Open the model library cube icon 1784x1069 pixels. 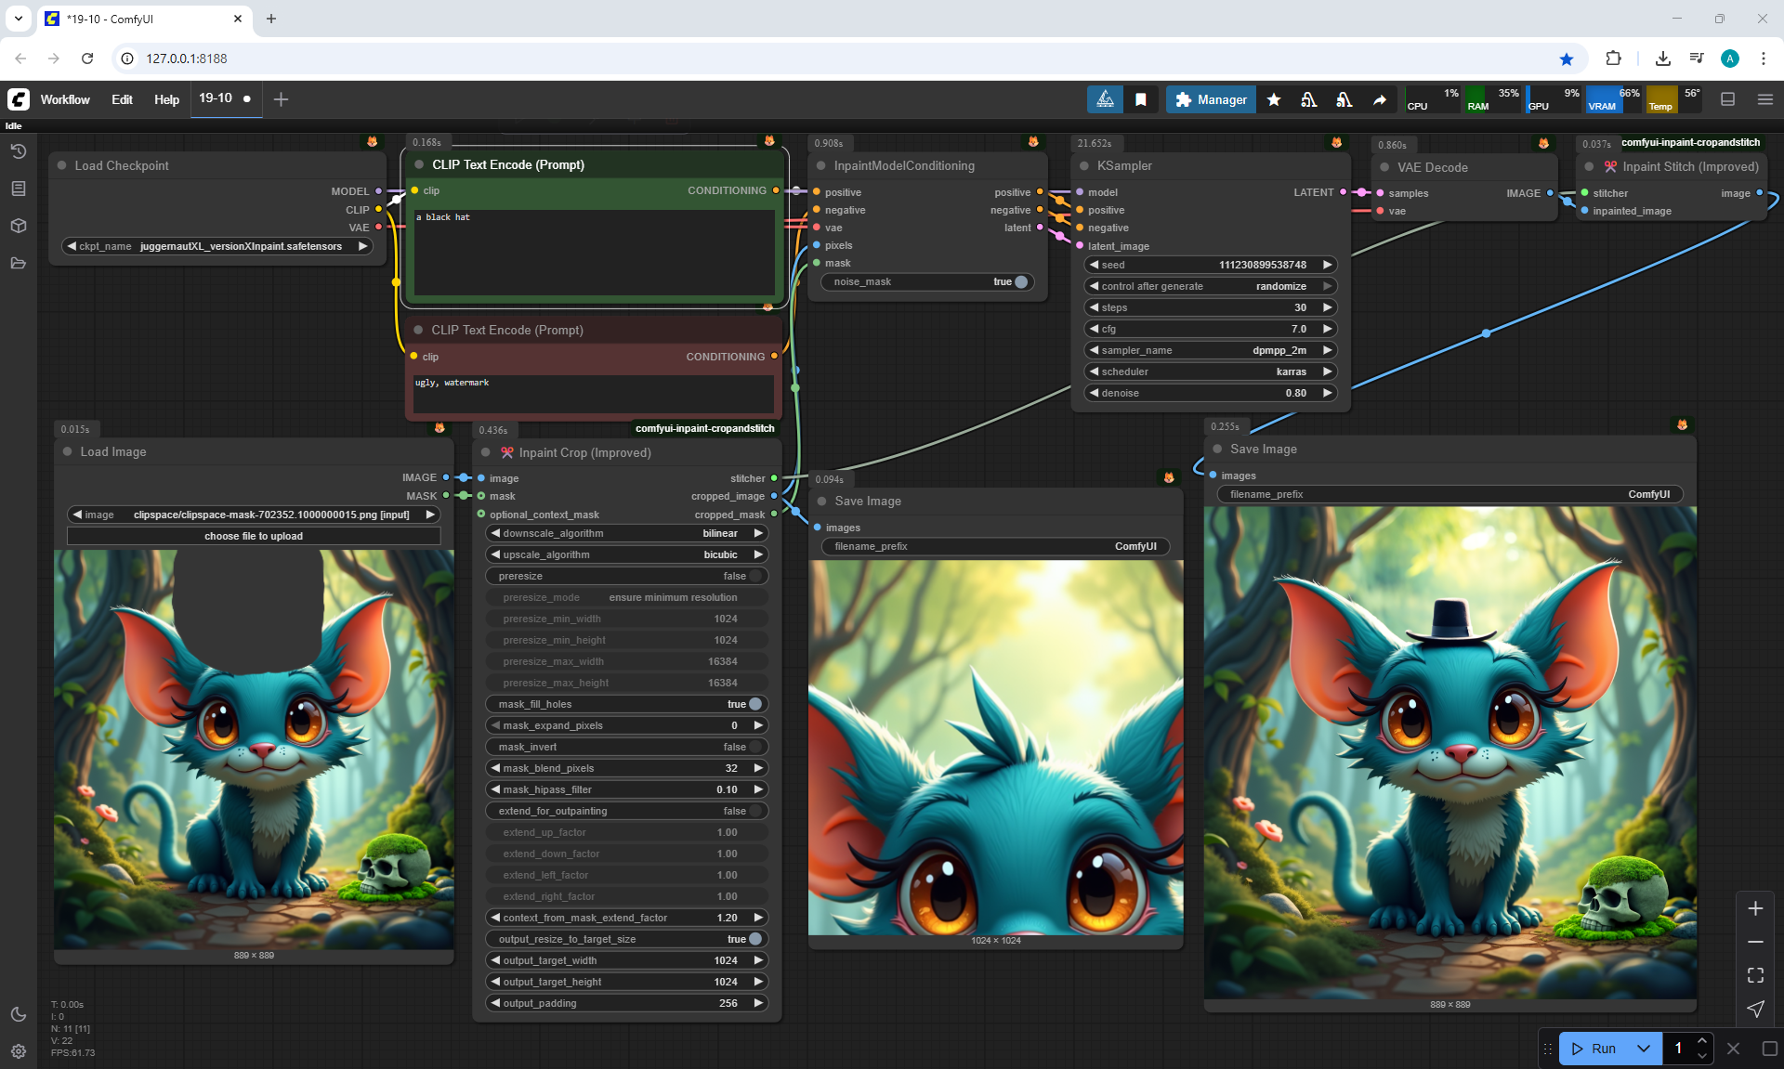click(19, 226)
